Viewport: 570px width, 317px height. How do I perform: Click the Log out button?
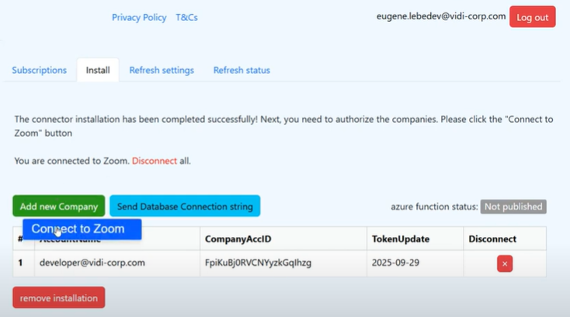[532, 17]
